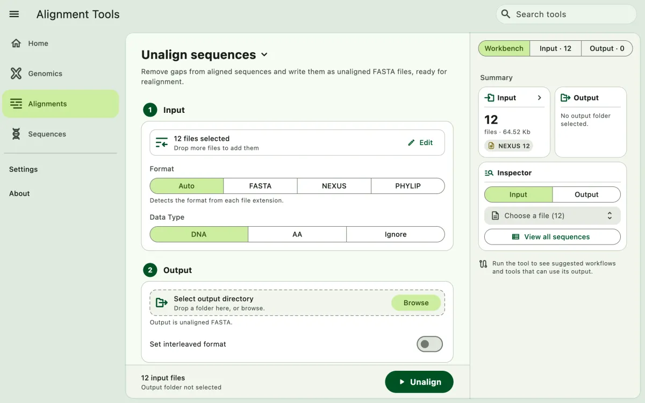Image resolution: width=645 pixels, height=403 pixels.
Task: Click 'Output is unaligned FASTA.' text
Action: [191, 323]
